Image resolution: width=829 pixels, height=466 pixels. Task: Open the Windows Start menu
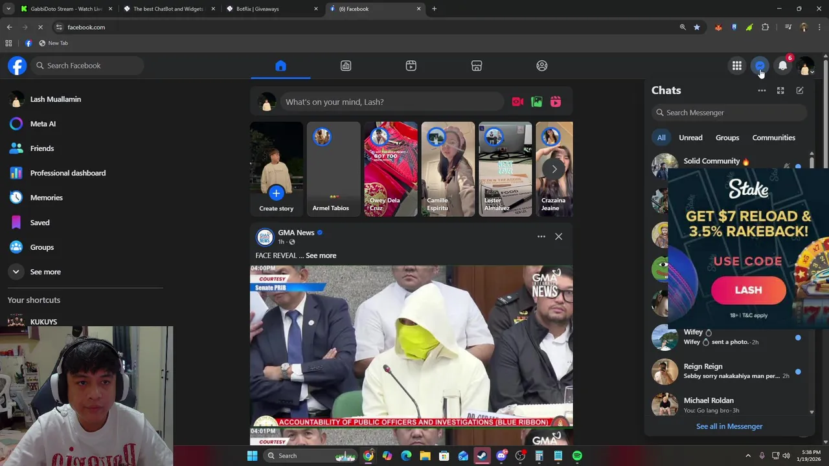point(252,456)
